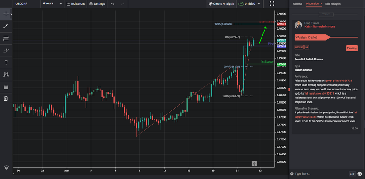Open the horizontal lines tool group
This screenshot has height=179, width=365.
6,38
